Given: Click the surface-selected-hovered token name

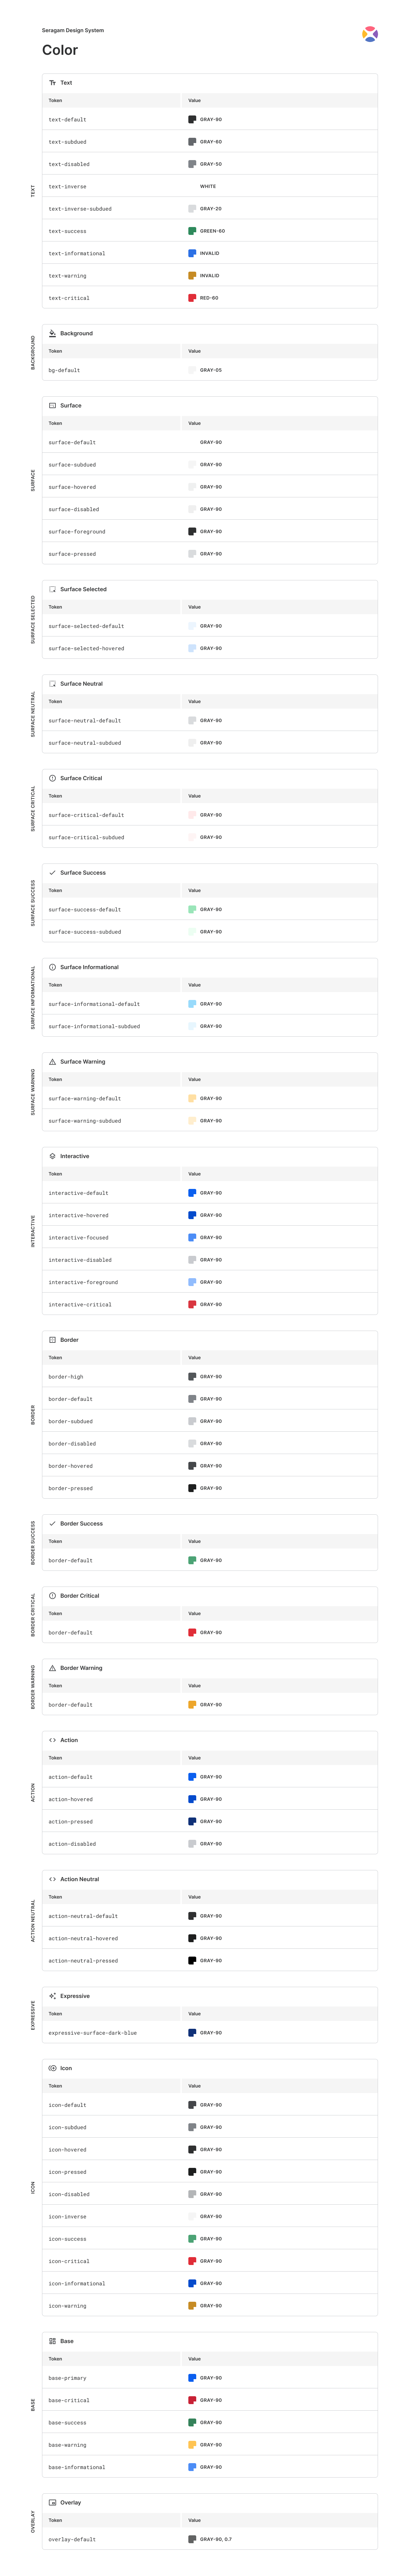Looking at the screenshot, I should [86, 648].
